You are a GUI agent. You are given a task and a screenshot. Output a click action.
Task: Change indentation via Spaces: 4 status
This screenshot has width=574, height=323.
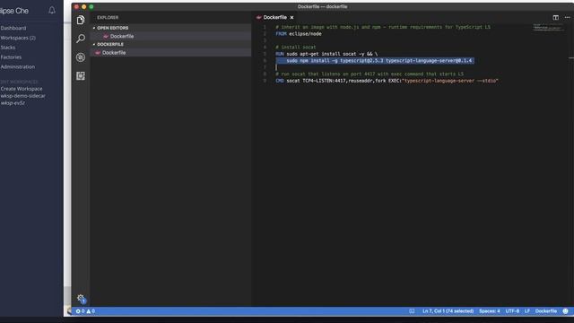coord(490,311)
